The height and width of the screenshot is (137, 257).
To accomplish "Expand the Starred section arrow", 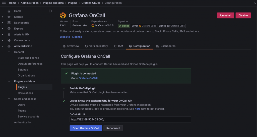I will (2, 17).
